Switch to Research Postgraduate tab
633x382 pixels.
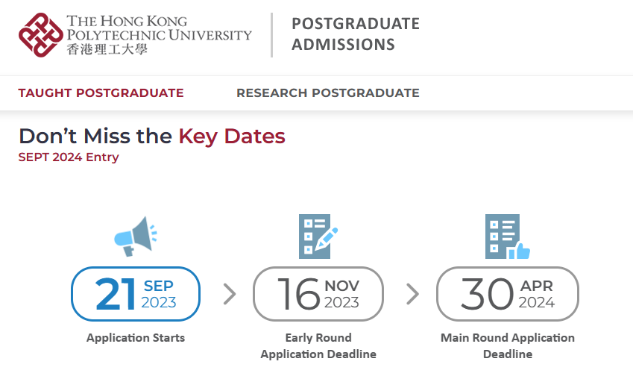(327, 93)
